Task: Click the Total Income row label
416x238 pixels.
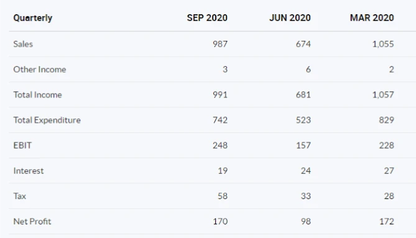Action: 37,95
